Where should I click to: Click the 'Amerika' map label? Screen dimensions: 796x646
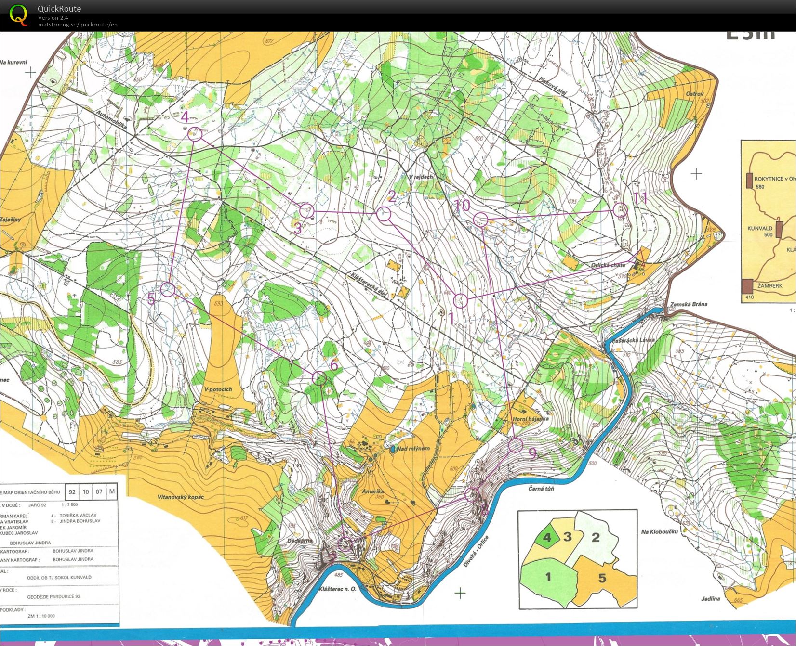(372, 492)
